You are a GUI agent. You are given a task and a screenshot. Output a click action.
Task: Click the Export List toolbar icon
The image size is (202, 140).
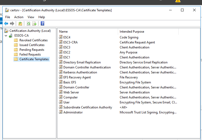click(34, 23)
